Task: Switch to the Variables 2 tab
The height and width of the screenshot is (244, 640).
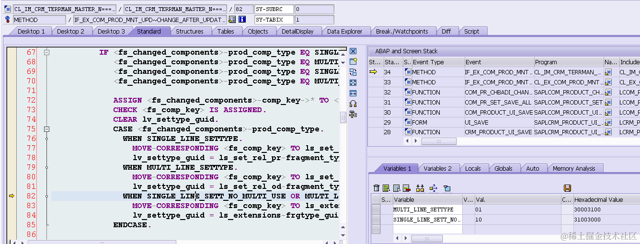Action: click(x=437, y=168)
